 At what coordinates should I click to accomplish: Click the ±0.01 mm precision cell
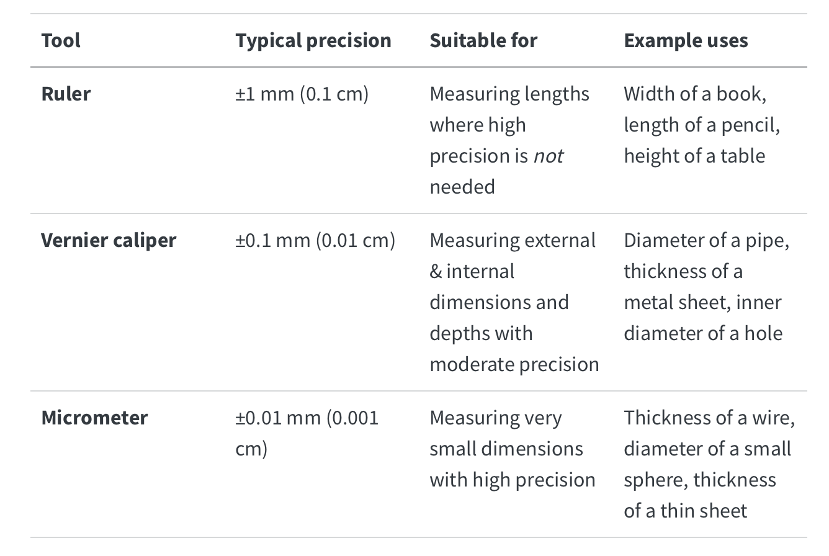pos(307,433)
